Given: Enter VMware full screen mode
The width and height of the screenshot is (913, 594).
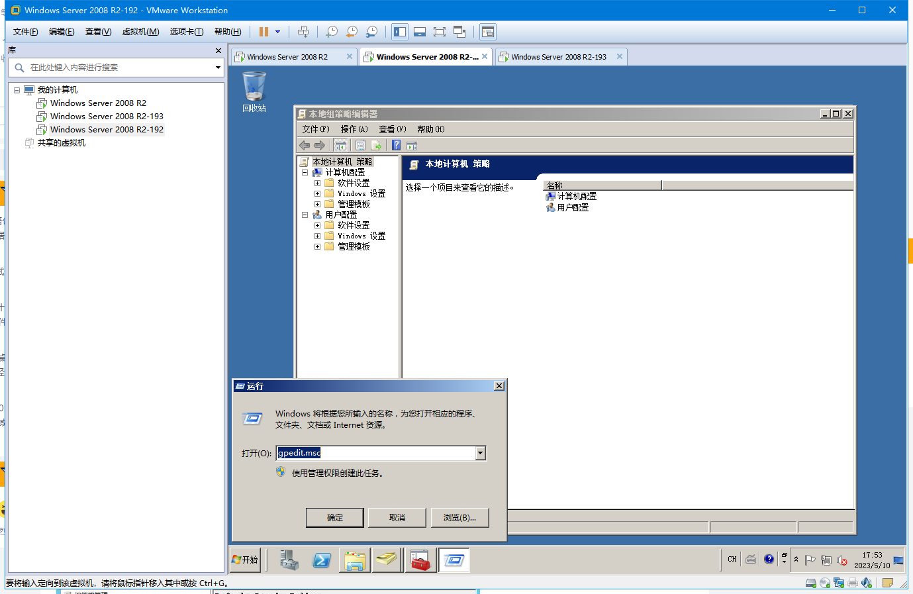Looking at the screenshot, I should (440, 32).
